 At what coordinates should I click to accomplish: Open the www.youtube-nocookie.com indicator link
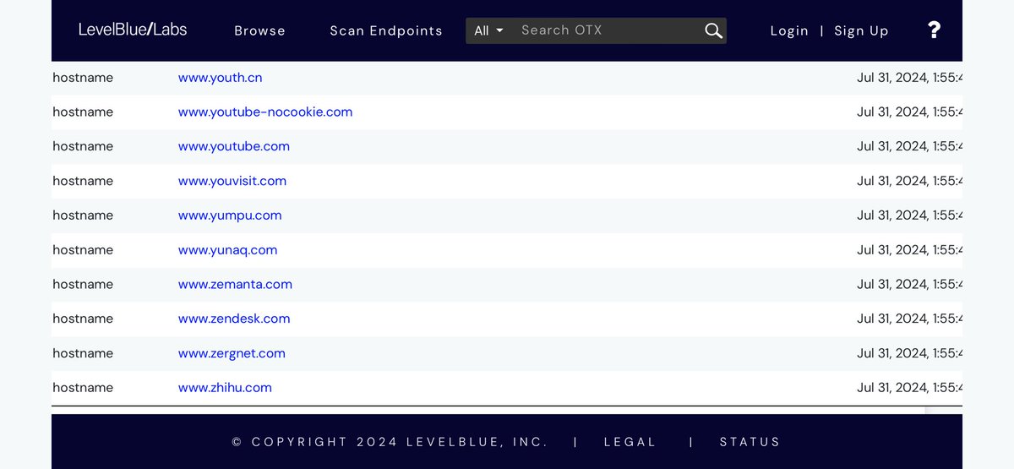click(x=265, y=112)
